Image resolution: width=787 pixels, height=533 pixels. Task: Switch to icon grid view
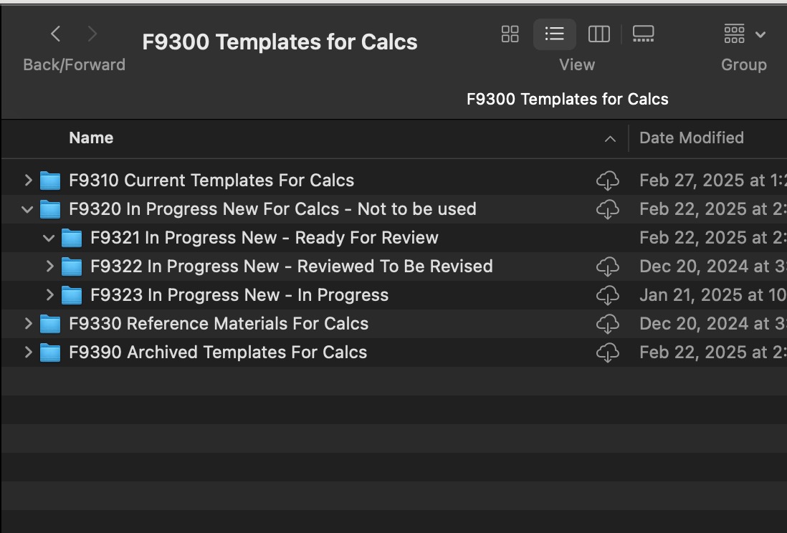point(510,34)
